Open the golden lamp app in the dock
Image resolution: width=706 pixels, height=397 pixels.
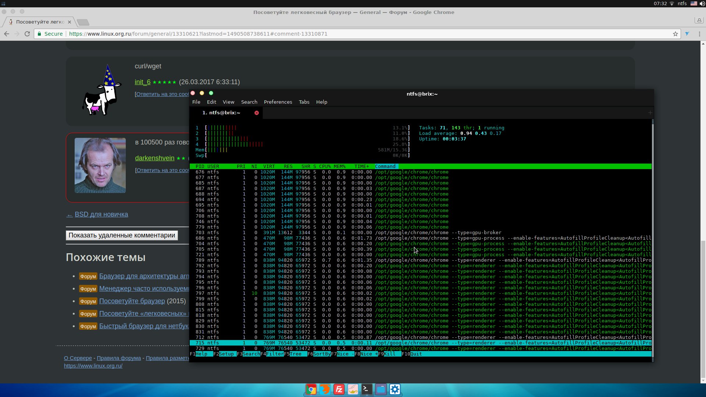(353, 389)
